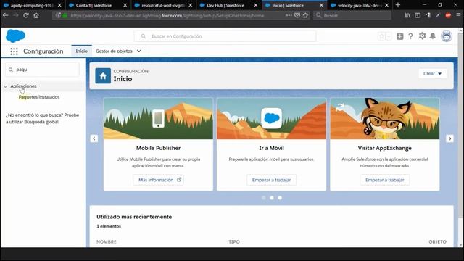Viewport: 464px width, 261px height.
Task: Go to the browser home page
Action: (36, 15)
